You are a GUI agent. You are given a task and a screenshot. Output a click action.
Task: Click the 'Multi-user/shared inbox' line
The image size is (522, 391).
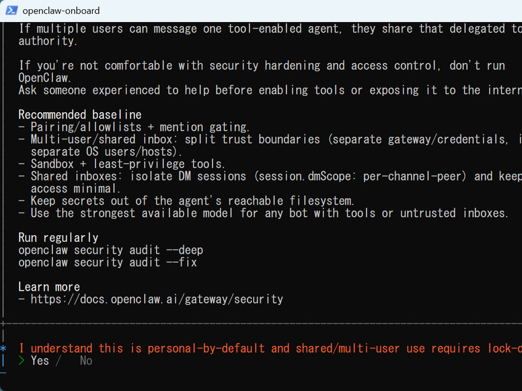pyautogui.click(x=270, y=139)
